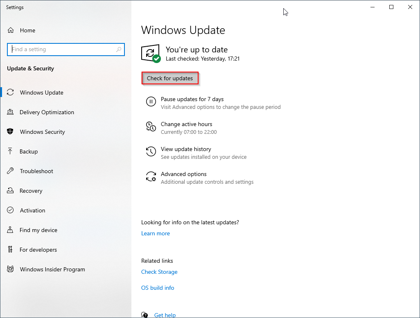420x318 pixels.
Task: Click the Recovery icon in sidebar
Action: pyautogui.click(x=10, y=190)
